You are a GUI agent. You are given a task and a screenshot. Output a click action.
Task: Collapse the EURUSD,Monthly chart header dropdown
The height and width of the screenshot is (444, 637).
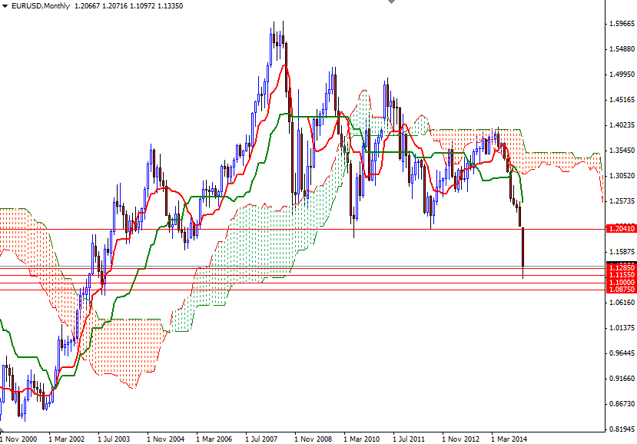click(x=7, y=5)
